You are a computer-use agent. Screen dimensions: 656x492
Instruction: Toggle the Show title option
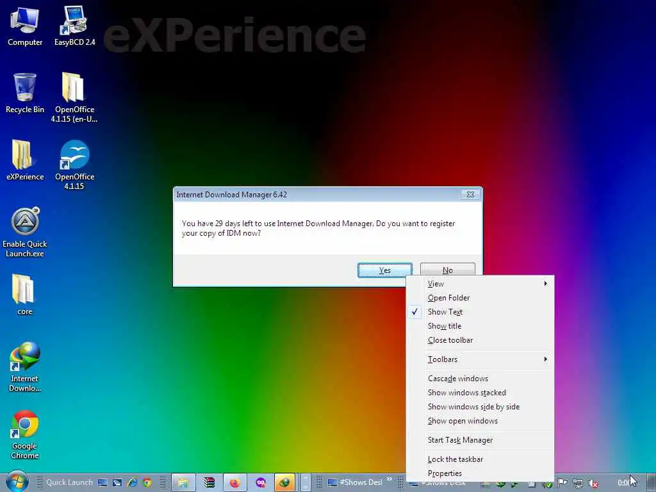pyautogui.click(x=480, y=326)
